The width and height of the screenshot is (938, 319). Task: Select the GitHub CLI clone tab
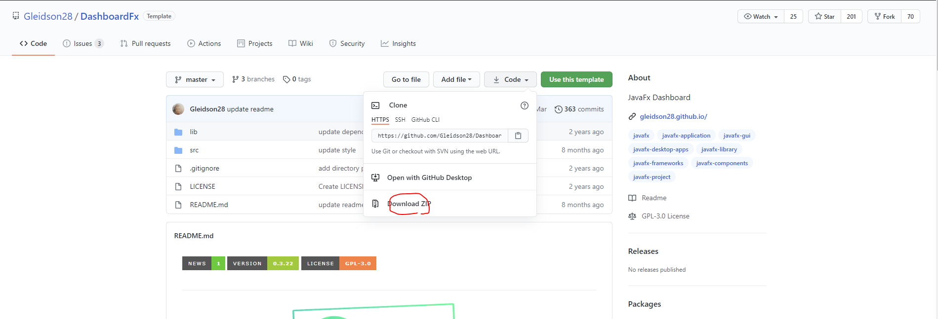pos(425,120)
